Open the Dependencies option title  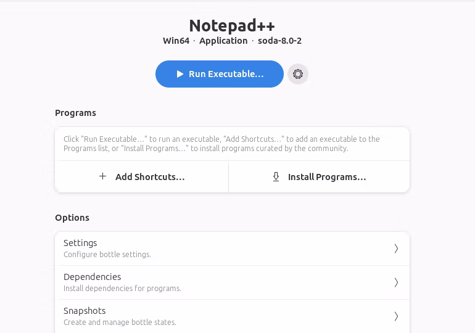[x=92, y=277]
